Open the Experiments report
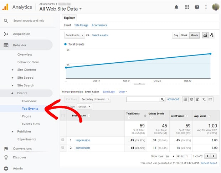This screenshot has width=221, height=173. 27,139
